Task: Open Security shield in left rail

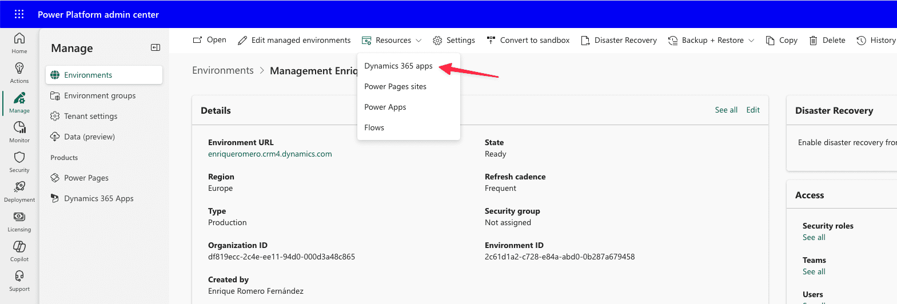Action: 19,162
